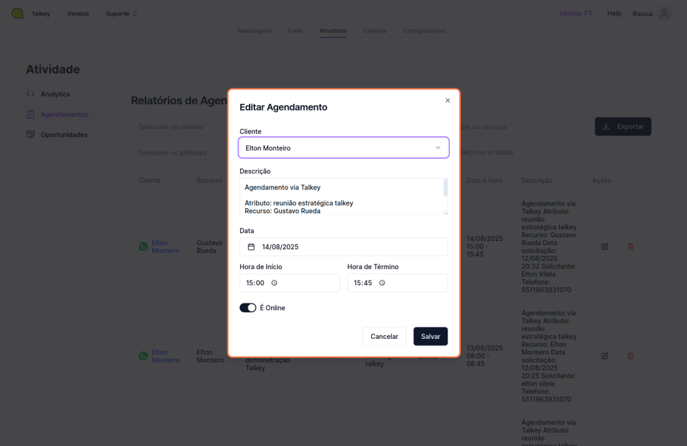687x446 pixels.
Task: Close the Editar Agendamento dialog
Action: [x=447, y=100]
